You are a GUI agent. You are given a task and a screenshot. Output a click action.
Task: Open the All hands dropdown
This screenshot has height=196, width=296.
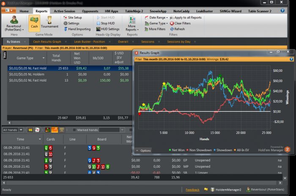[13, 130]
